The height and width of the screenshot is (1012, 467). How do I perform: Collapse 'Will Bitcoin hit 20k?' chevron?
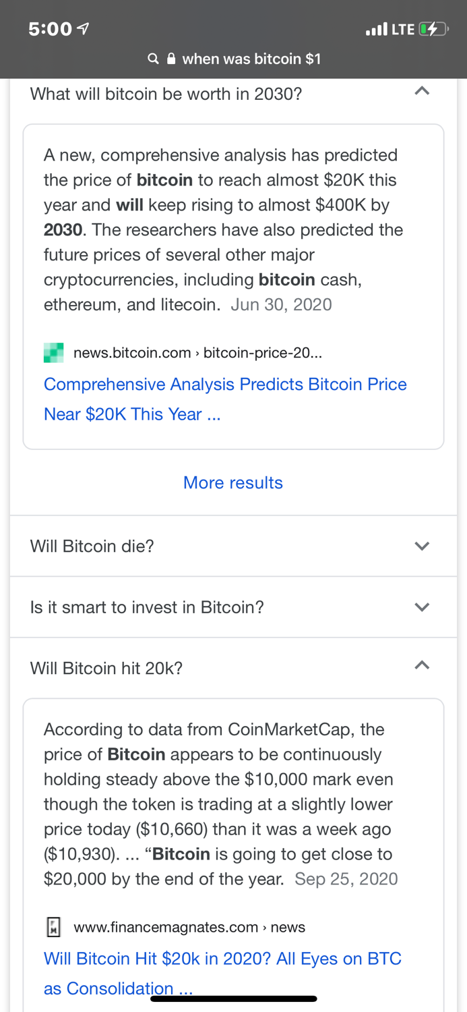(422, 666)
